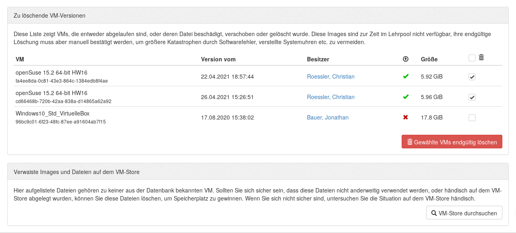Click the upload status icon in table header
This screenshot has width=516, height=233.
tap(405, 59)
